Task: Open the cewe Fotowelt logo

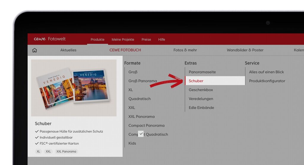Action: point(50,39)
